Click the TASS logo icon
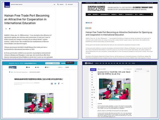 click(x=7, y=5)
